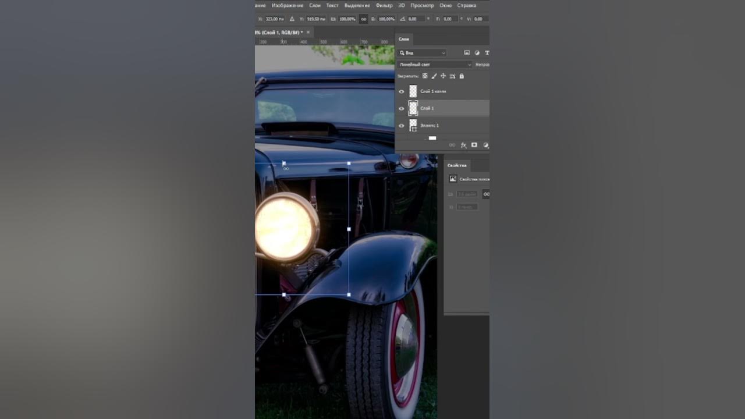
Task: Open the Слои menu in menu bar
Action: coord(315,5)
